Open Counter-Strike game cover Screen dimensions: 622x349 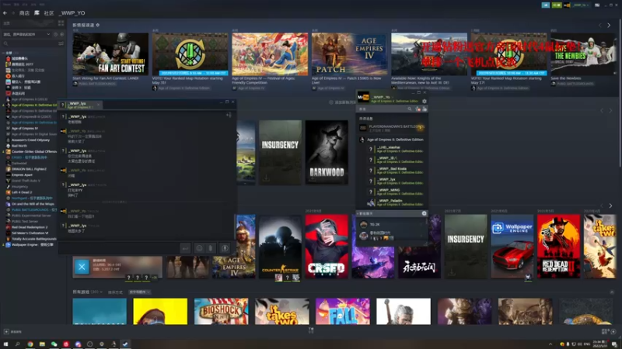pyautogui.click(x=280, y=247)
